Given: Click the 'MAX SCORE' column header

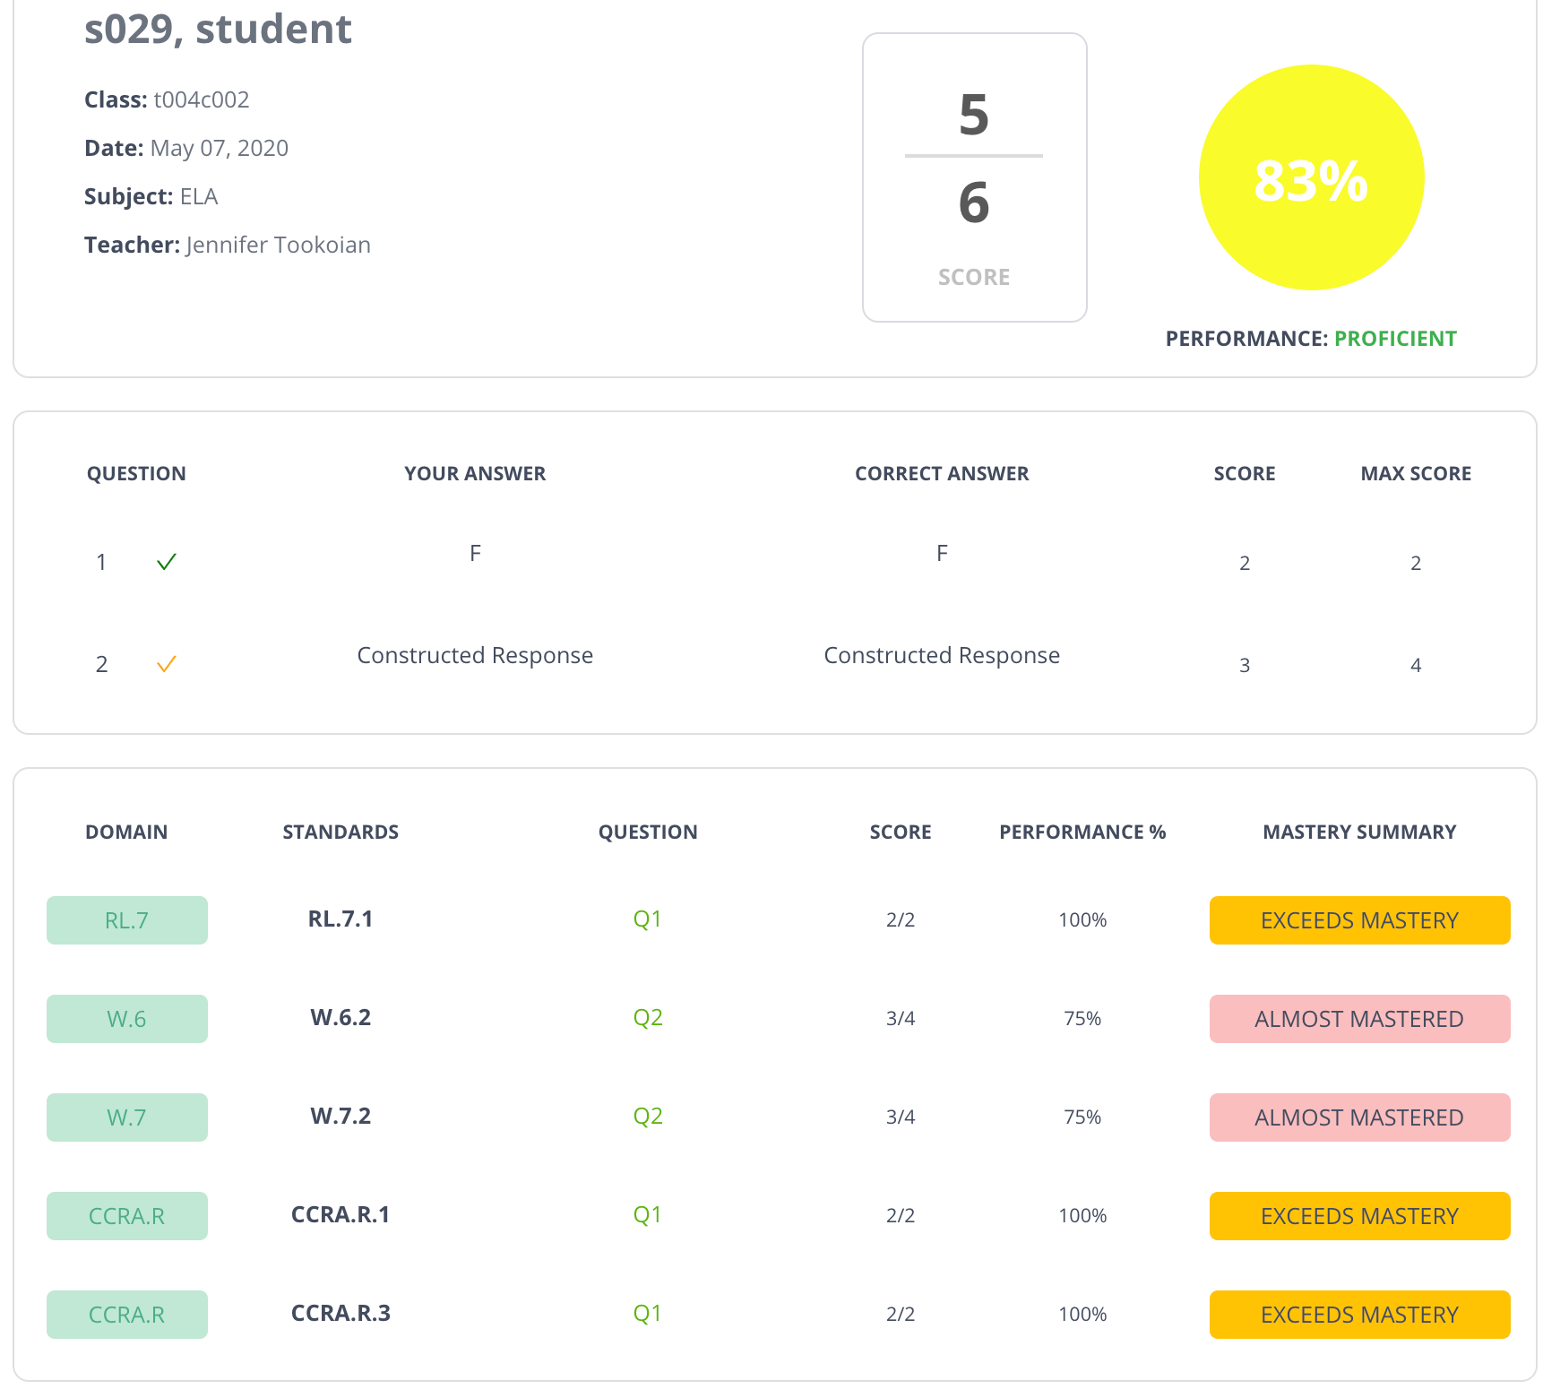Looking at the screenshot, I should (1416, 474).
